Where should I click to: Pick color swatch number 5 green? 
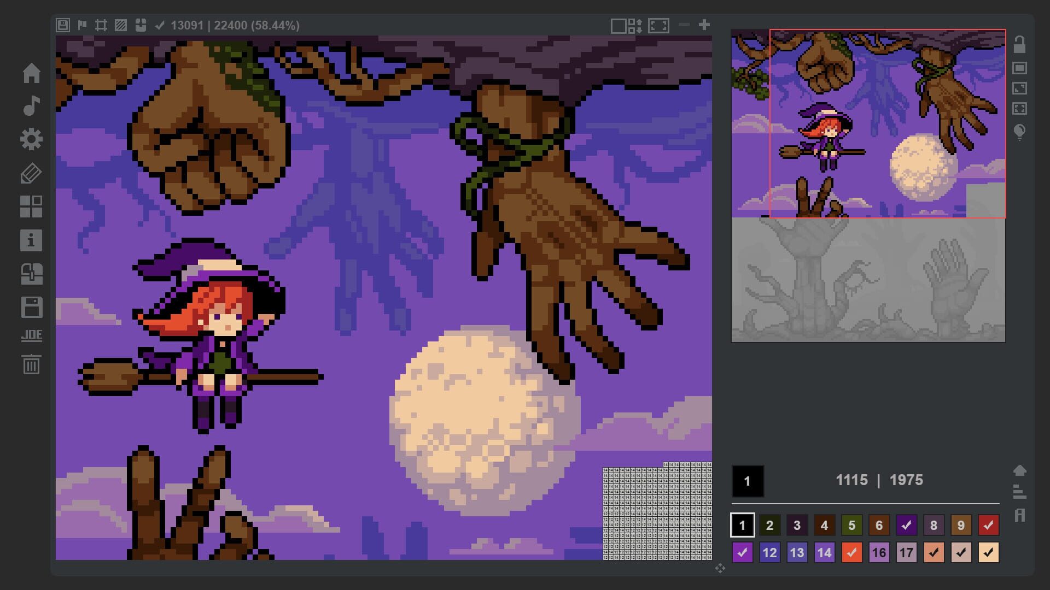[x=851, y=525]
